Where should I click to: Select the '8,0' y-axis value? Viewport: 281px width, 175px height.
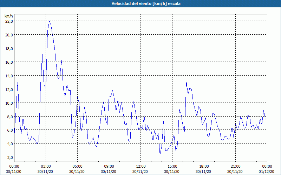click(10, 117)
